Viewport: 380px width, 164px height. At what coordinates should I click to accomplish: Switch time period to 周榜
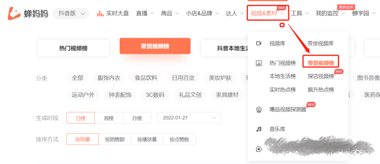coord(109,118)
